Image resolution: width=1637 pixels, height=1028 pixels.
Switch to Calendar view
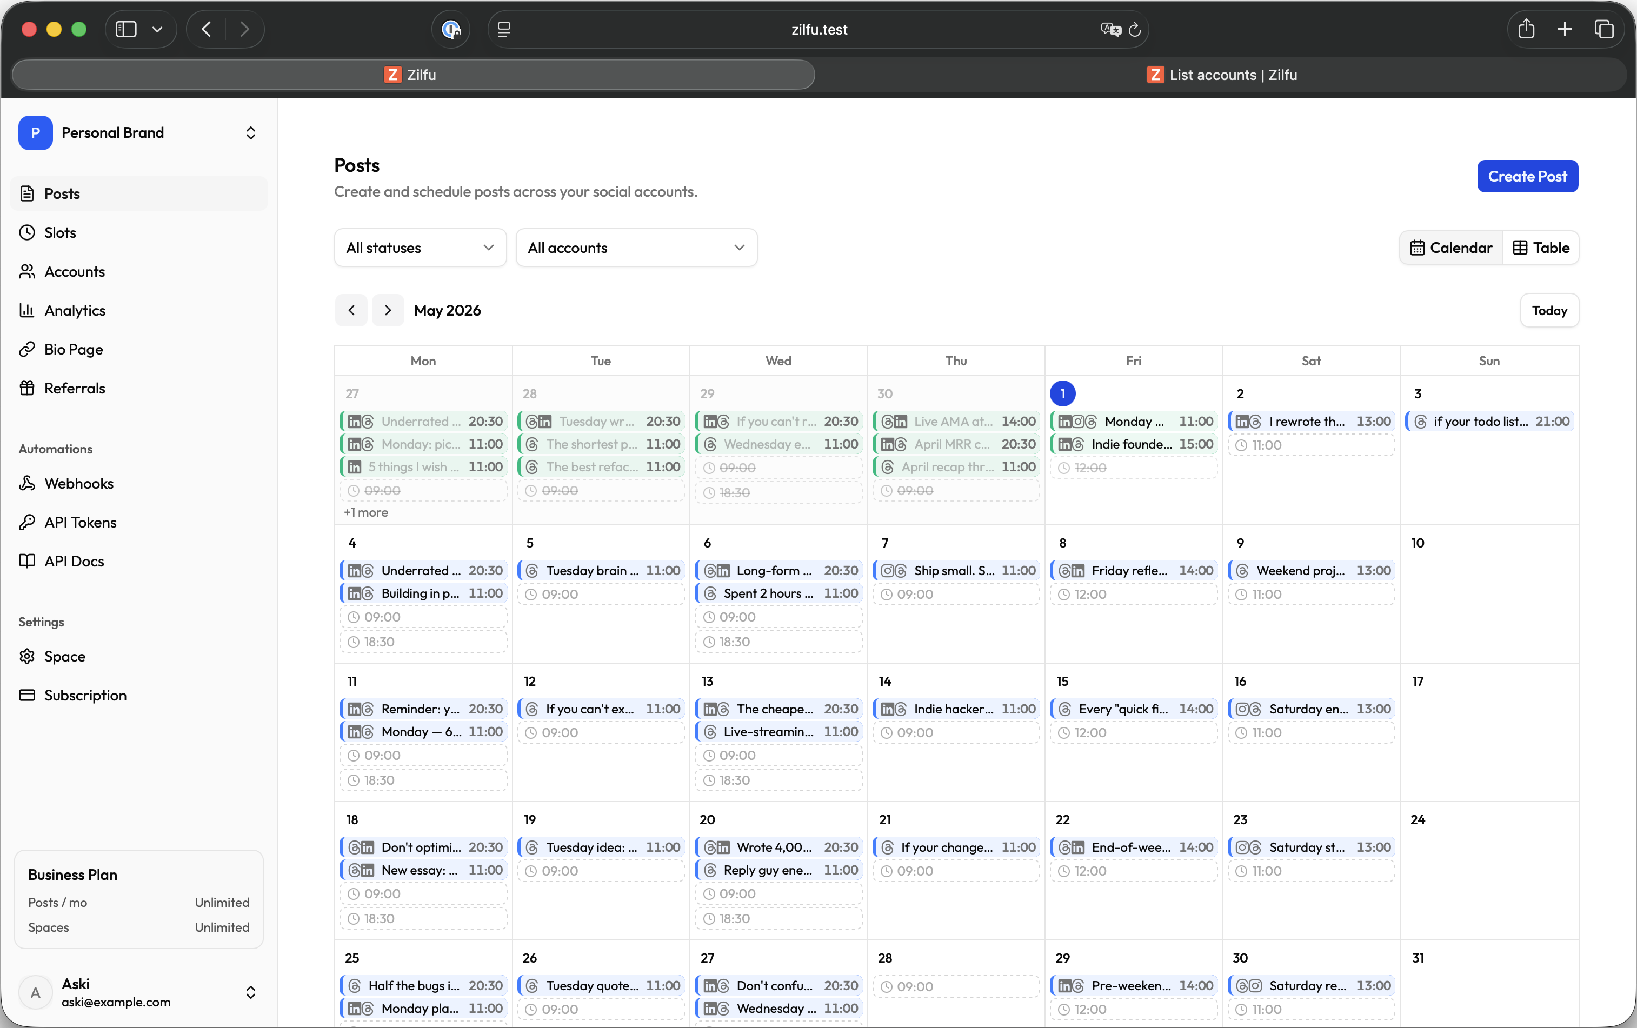tap(1450, 248)
